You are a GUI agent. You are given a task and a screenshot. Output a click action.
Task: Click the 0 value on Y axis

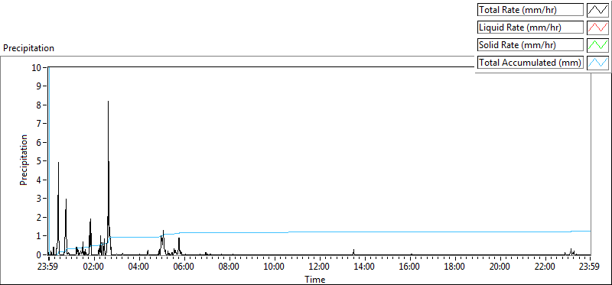click(x=39, y=255)
